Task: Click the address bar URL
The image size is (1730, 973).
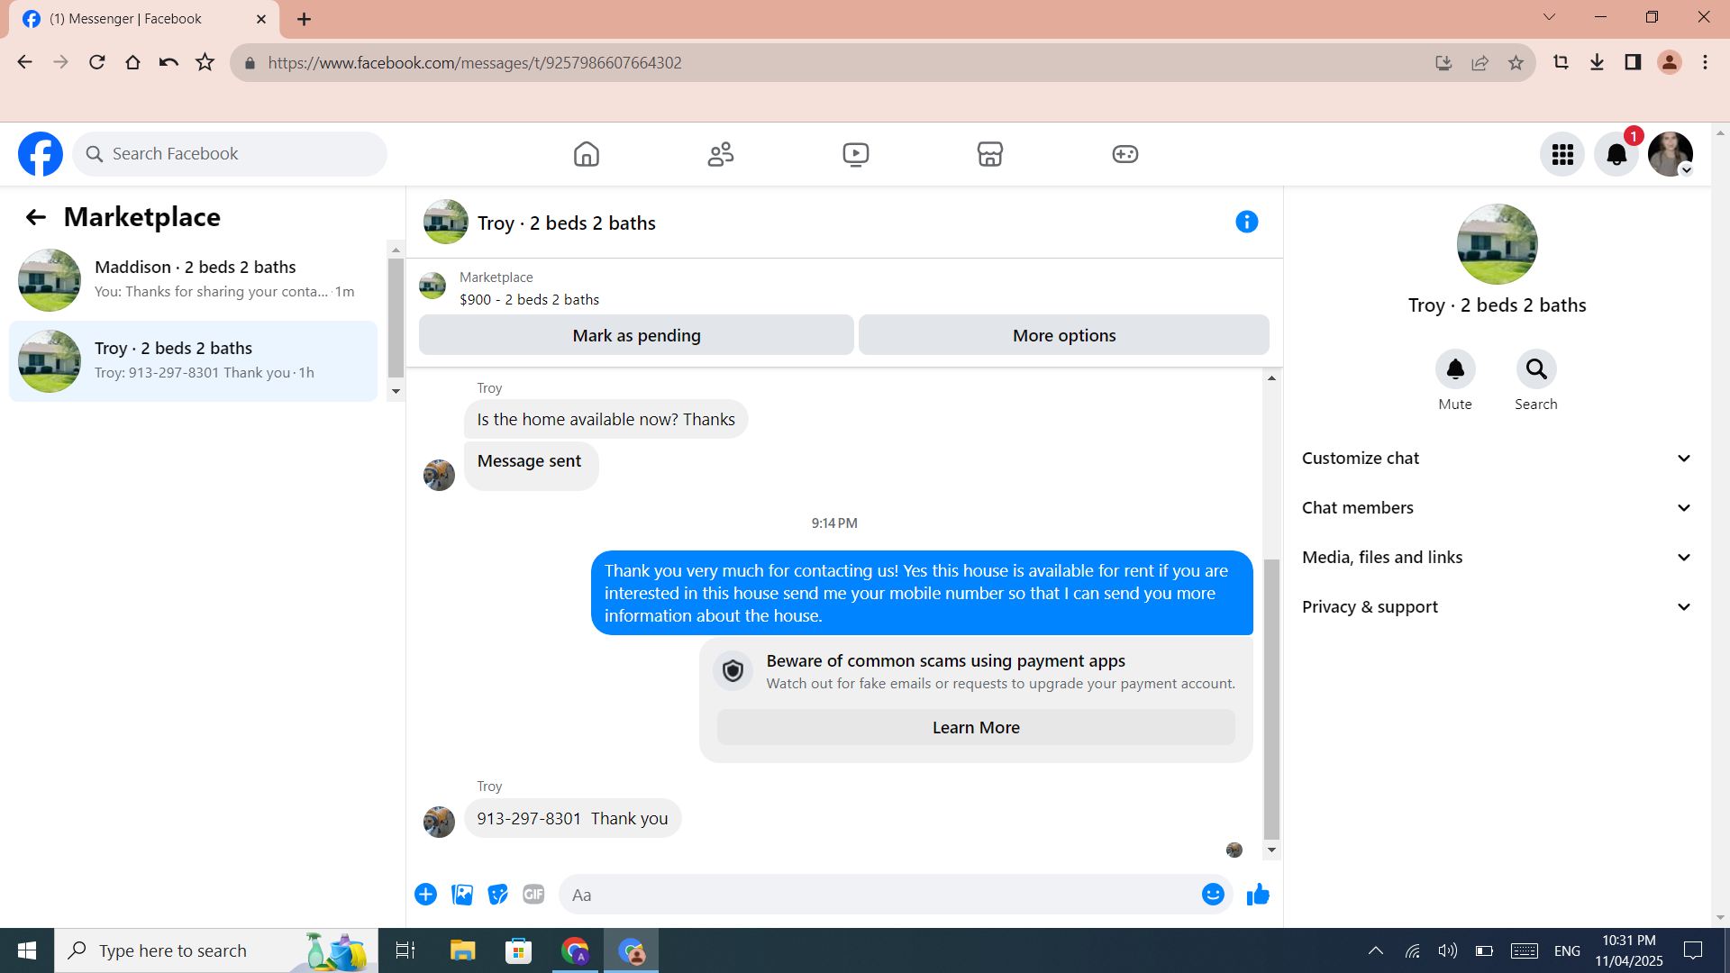Action: [x=475, y=63]
